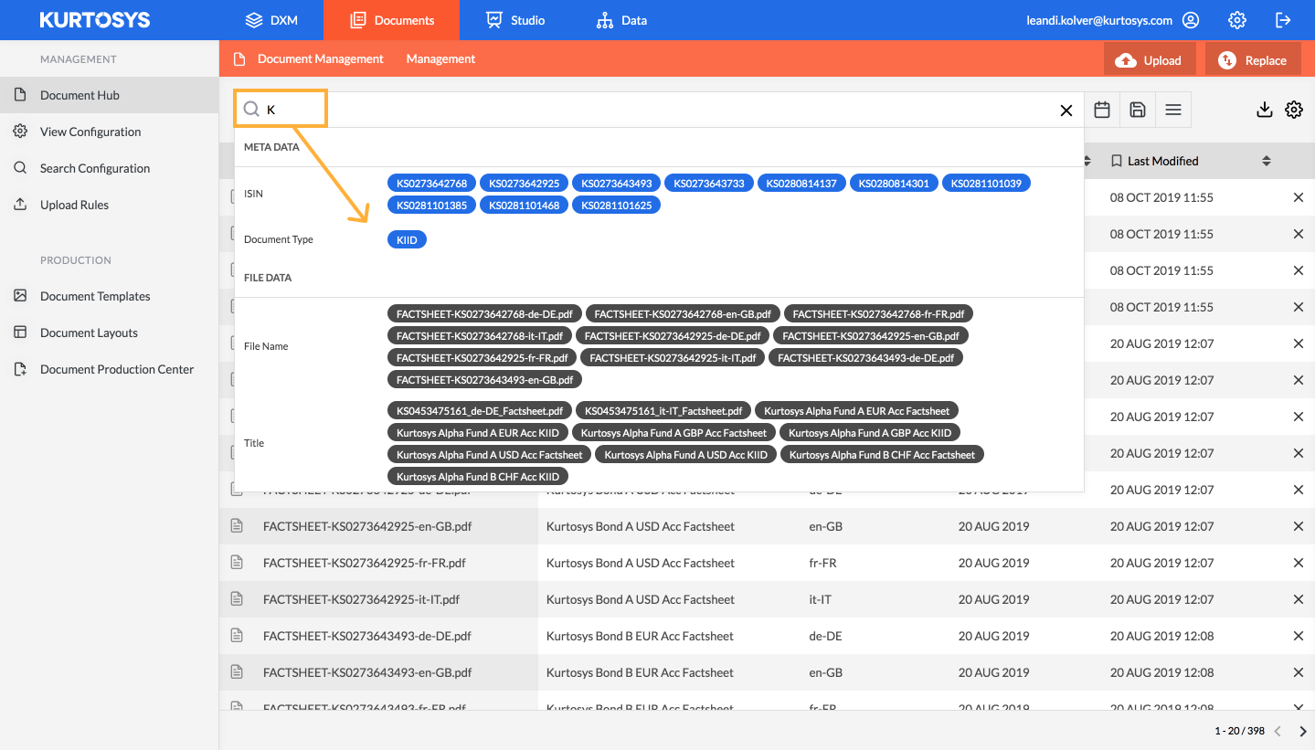The width and height of the screenshot is (1315, 750).
Task: Click file icon of FACTSHEET-KS0273643493-en-GB.pdf row
Action: point(237,672)
